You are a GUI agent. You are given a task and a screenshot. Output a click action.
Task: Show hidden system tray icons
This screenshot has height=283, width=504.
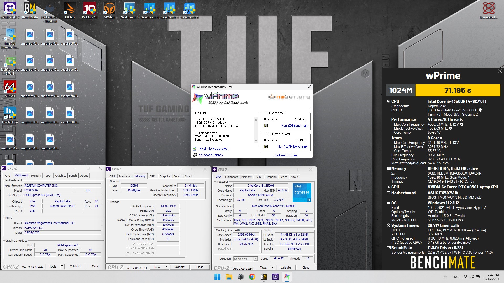445,277
